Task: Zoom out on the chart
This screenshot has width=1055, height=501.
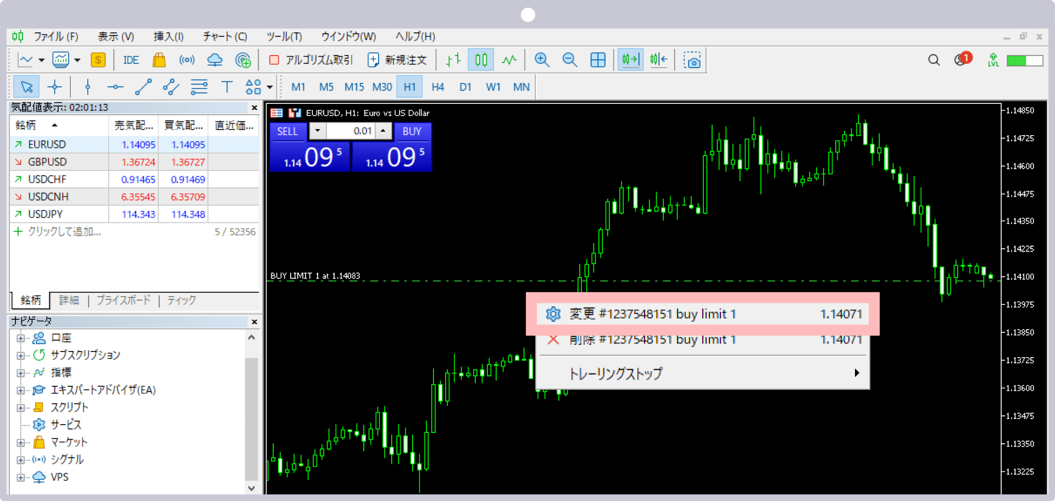Action: (x=570, y=60)
